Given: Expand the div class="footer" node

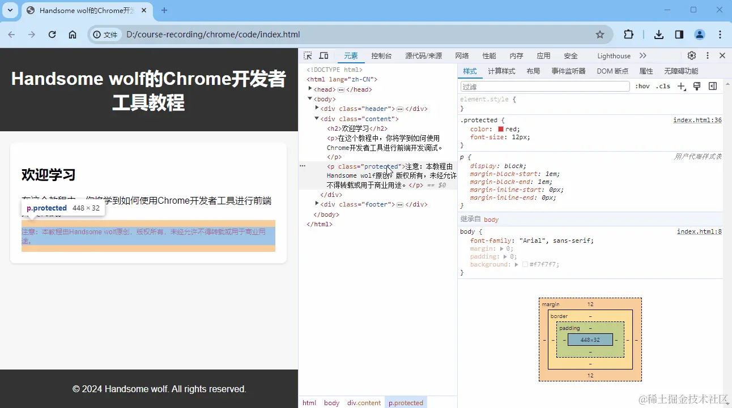Looking at the screenshot, I should (x=317, y=204).
